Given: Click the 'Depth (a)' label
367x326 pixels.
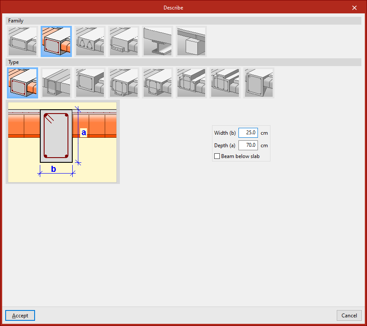Looking at the screenshot, I should pyautogui.click(x=225, y=146).
